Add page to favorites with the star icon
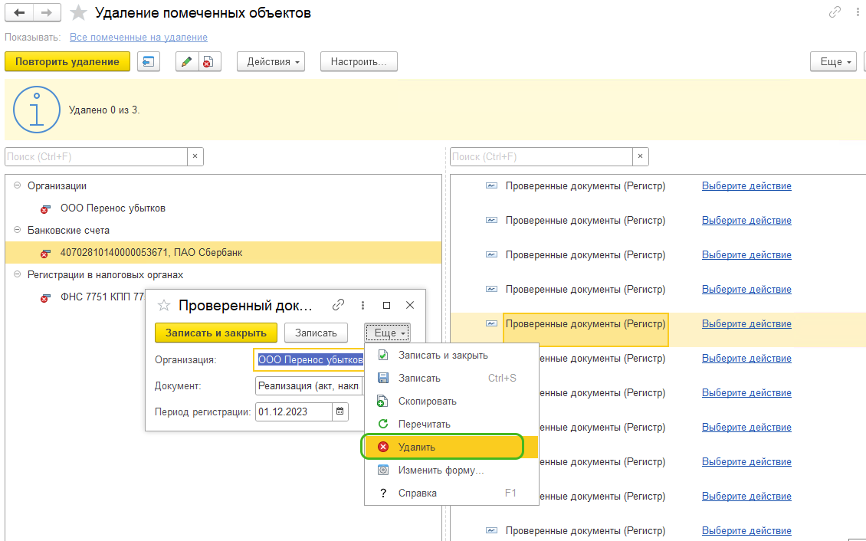This screenshot has width=866, height=541. 78,13
